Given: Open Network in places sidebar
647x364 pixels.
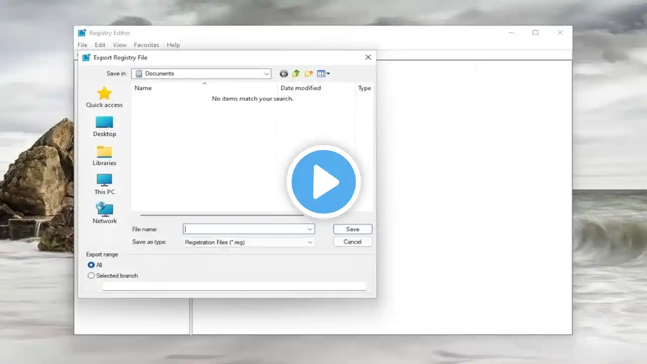Looking at the screenshot, I should [104, 213].
